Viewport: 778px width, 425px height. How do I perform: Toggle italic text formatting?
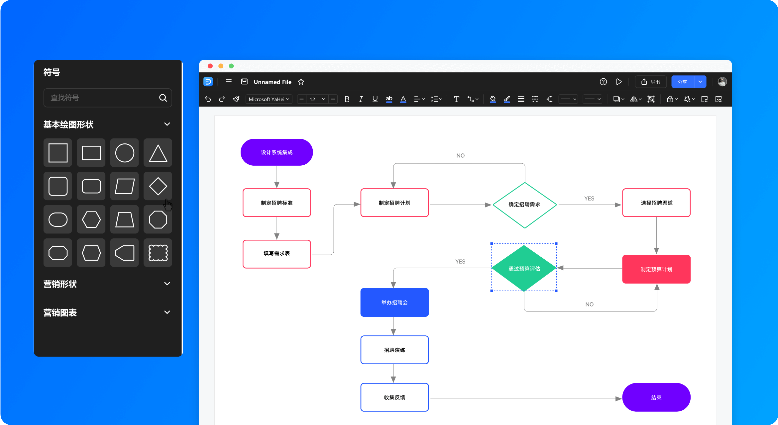pos(361,99)
